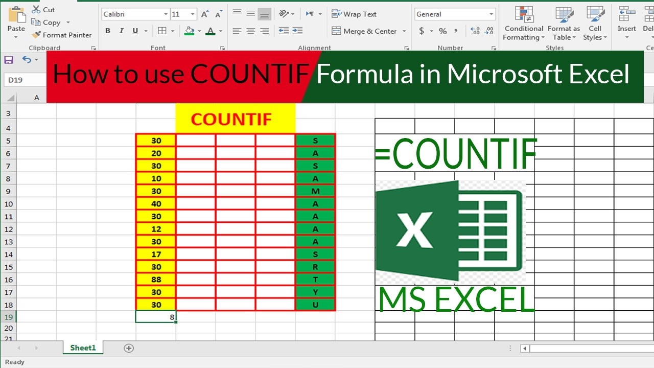Save the workbook with floppy icon
Screen dimensions: 654x368
pyautogui.click(x=8, y=60)
